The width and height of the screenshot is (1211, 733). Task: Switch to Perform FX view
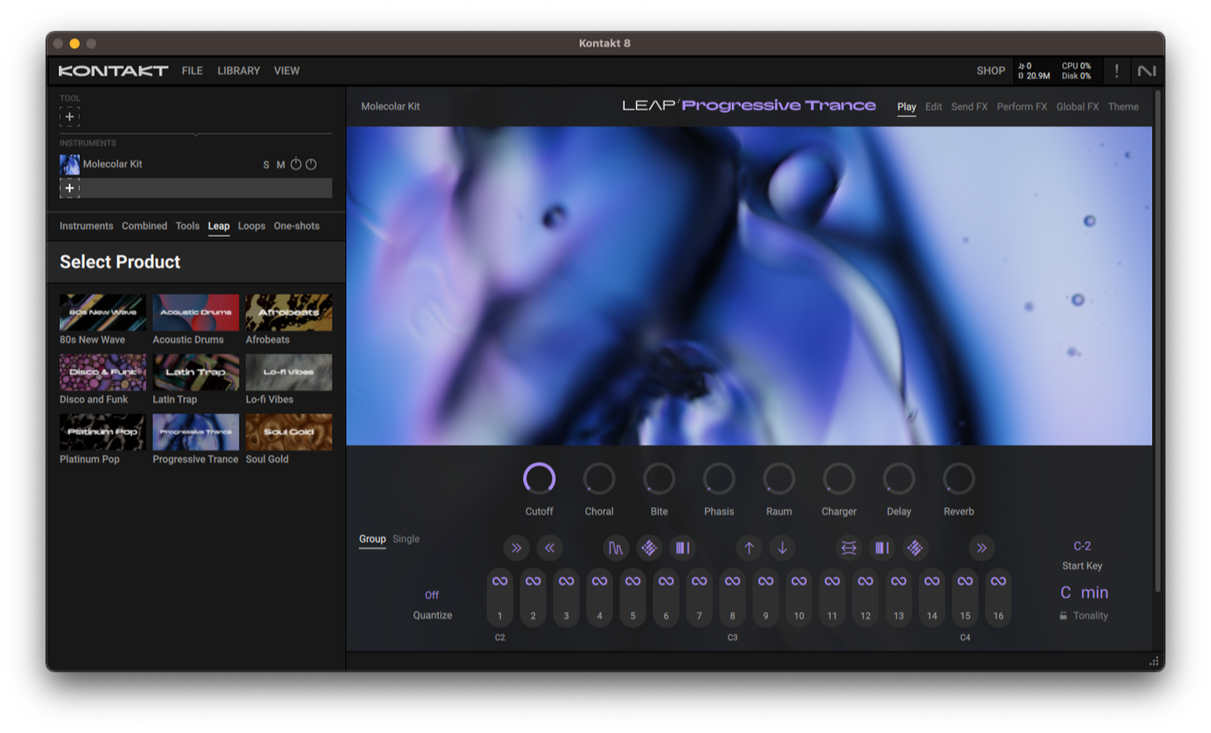click(x=1021, y=106)
